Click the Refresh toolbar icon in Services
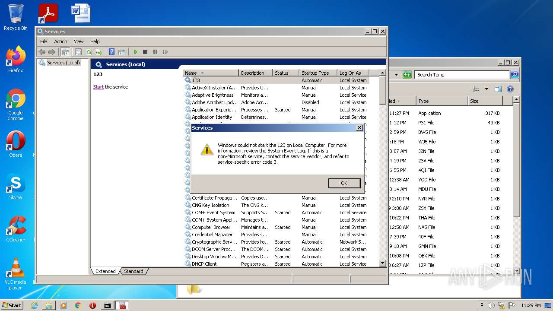This screenshot has height=311, width=553. 88,52
